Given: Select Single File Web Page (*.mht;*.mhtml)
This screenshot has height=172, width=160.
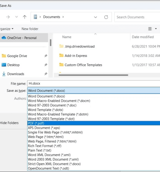Looking at the screenshot, I should click(x=94, y=132).
